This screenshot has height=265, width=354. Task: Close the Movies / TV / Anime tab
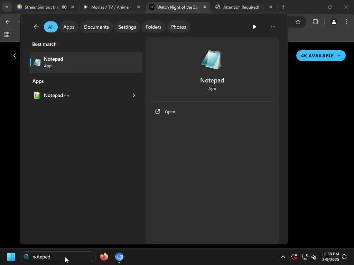click(x=139, y=7)
